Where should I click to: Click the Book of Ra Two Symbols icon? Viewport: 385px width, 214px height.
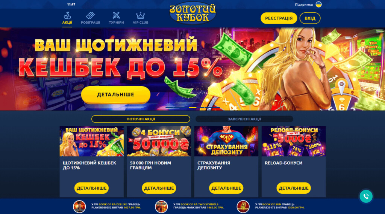(x=161, y=207)
